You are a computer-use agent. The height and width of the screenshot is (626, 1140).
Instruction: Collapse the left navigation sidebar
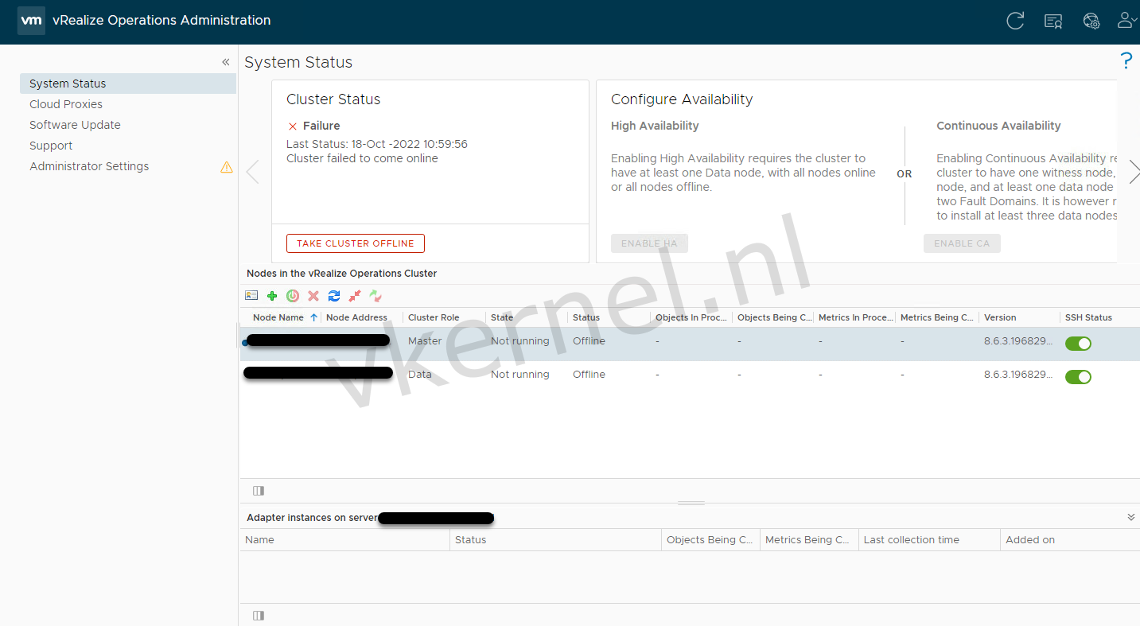pos(226,61)
